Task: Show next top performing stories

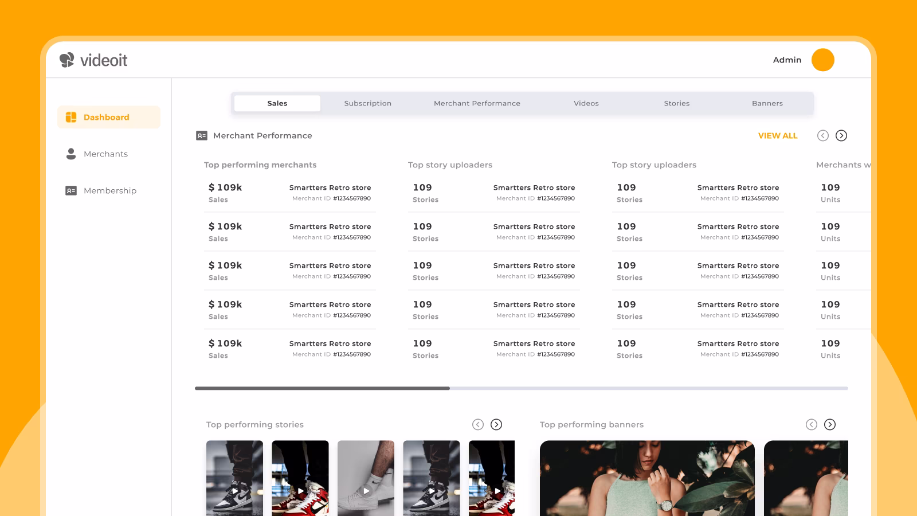Action: click(x=496, y=424)
